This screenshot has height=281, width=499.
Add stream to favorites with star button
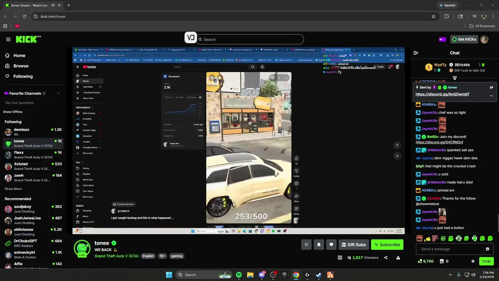306,245
